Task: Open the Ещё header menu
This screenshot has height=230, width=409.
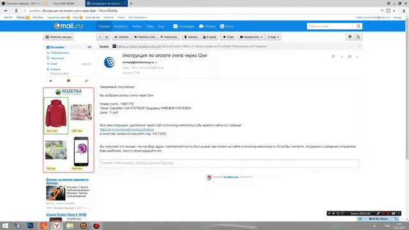Action: 161,26
